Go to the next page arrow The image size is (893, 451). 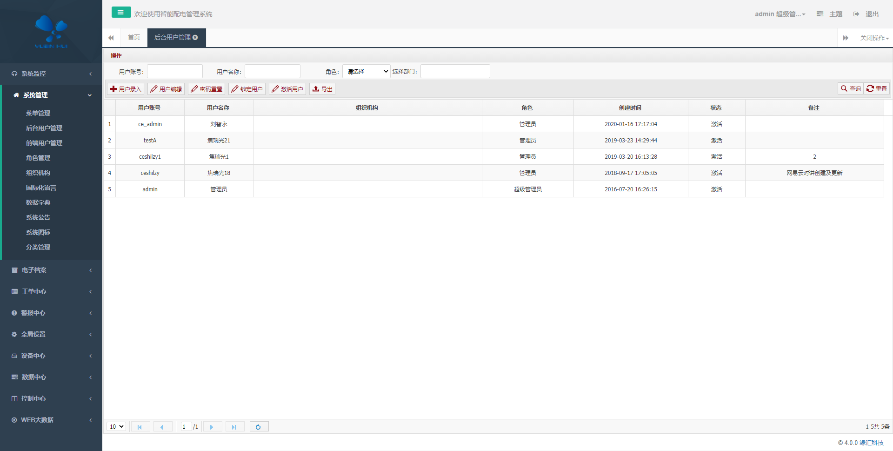(212, 427)
